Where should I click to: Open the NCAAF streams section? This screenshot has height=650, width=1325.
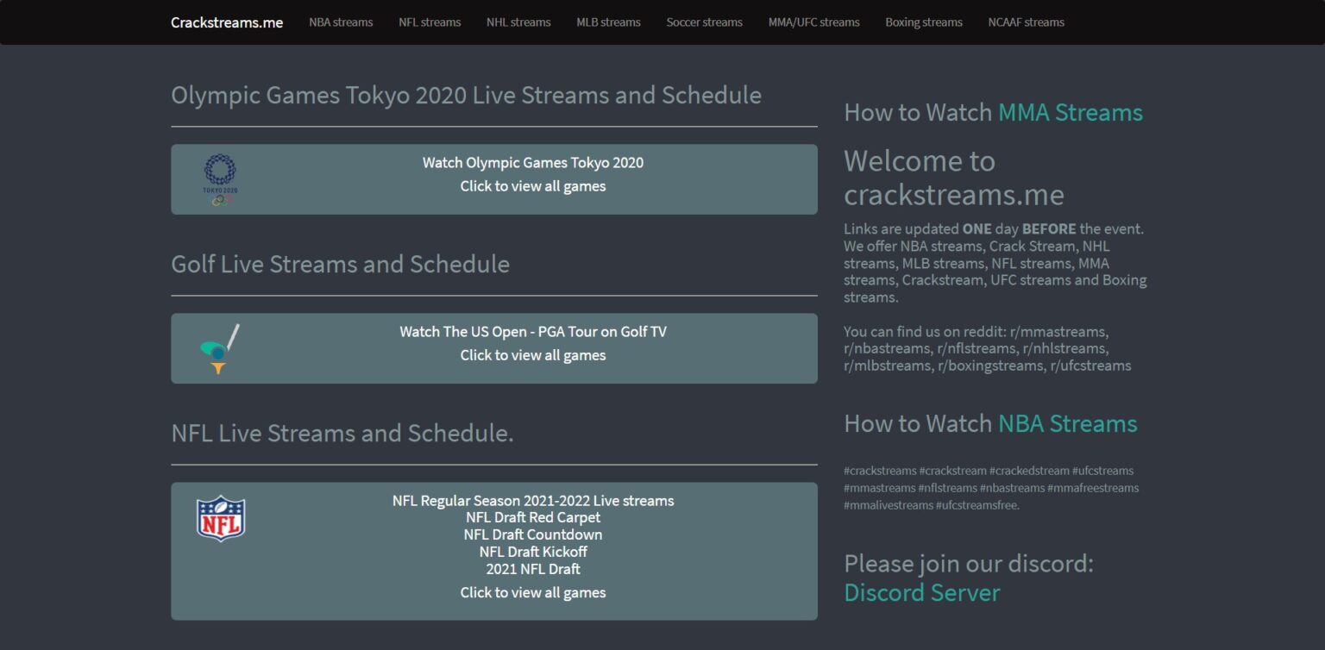[1026, 22]
